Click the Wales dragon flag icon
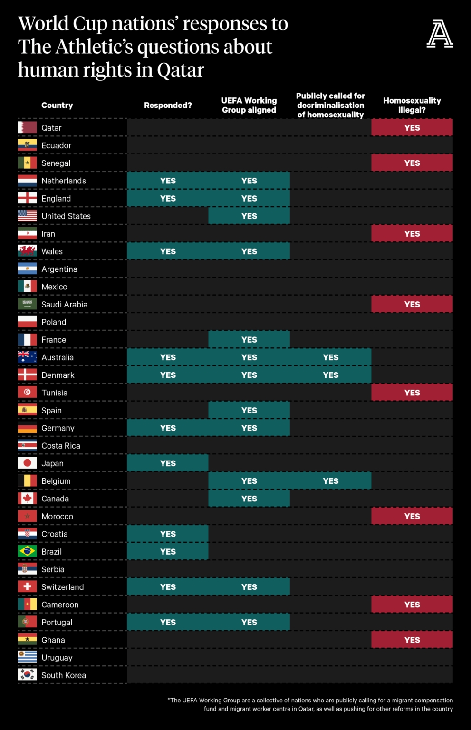471x730 pixels. pos(27,251)
